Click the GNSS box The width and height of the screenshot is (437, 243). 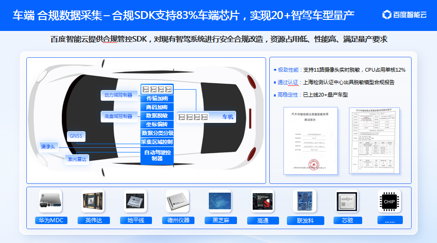(76, 136)
